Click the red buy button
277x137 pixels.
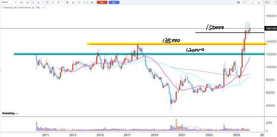coord(102,2)
